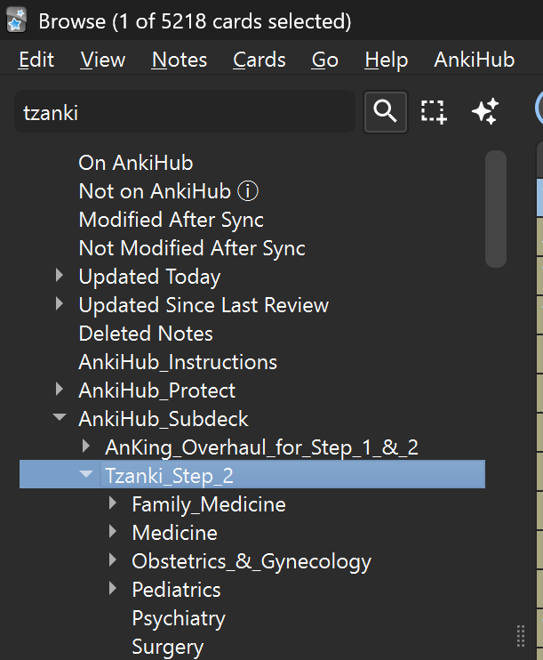Expand the Updated Today item
543x660 pixels.
pos(60,276)
